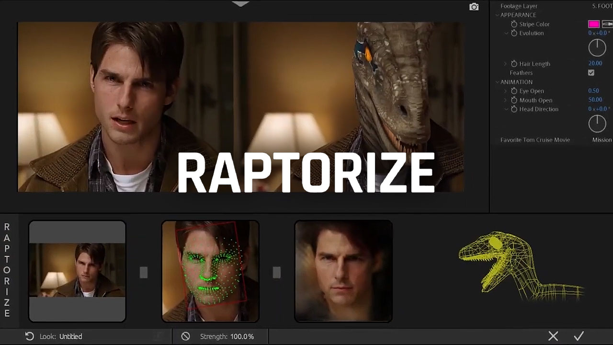Toggle the Eye Open stopwatch
Viewport: 613px width, 345px height.
click(x=514, y=91)
